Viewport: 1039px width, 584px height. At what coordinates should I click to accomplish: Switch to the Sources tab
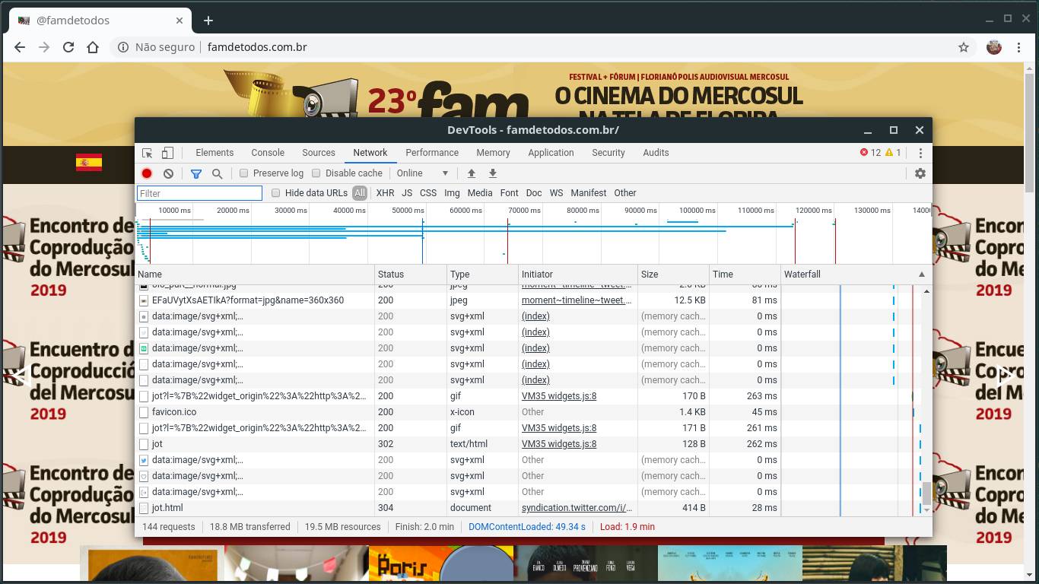pyautogui.click(x=319, y=153)
